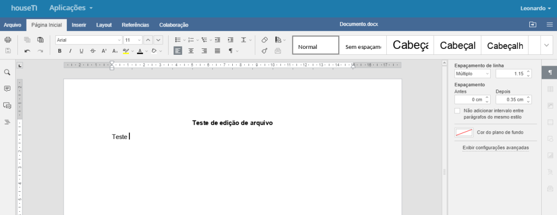Image resolution: width=557 pixels, height=215 pixels.
Task: Switch to the Inserir tab
Action: pos(79,25)
